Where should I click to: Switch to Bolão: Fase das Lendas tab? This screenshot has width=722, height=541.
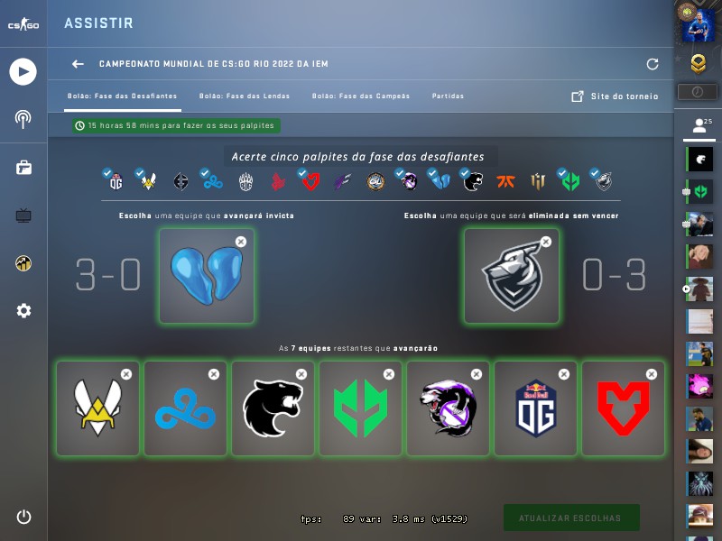tap(245, 96)
